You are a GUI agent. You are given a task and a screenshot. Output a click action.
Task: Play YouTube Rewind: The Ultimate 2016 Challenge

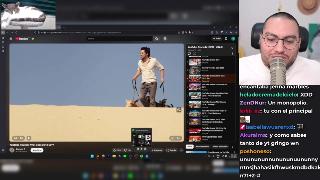211,104
